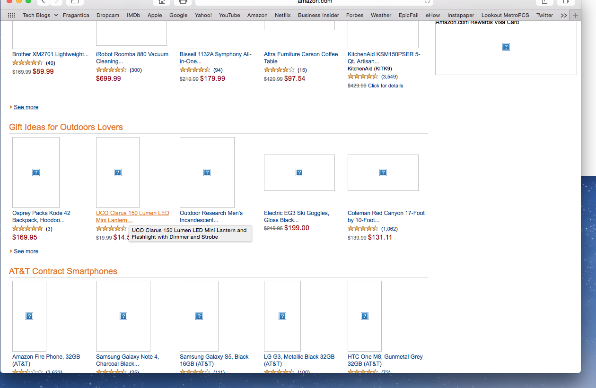This screenshot has width=596, height=388.
Task: Open Amazon Fire Phone, 32GB (AT&T) link
Action: (46, 360)
